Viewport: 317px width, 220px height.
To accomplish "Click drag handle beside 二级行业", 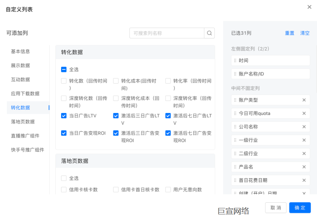I will point(235,154).
